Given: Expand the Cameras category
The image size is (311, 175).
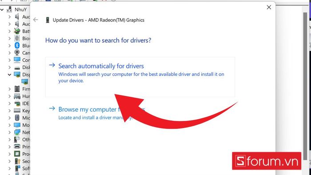Looking at the screenshot, I should tap(9, 53).
